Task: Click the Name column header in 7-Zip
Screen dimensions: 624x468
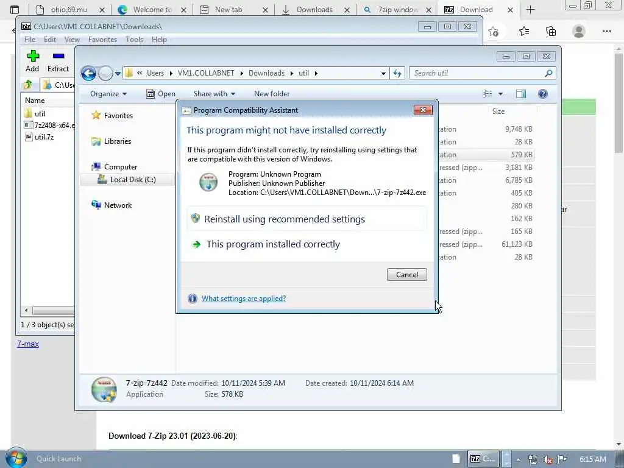Action: pyautogui.click(x=35, y=101)
